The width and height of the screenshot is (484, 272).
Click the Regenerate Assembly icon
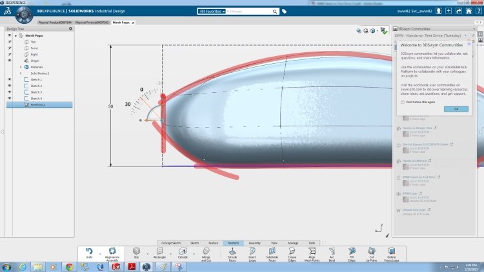pyautogui.click(x=113, y=253)
